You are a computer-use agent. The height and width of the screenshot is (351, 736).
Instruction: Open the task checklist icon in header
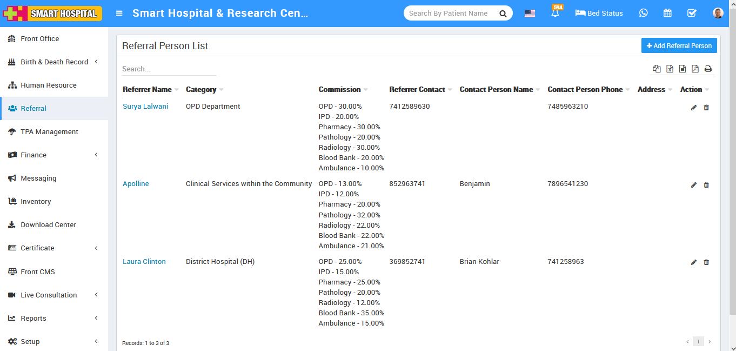click(692, 13)
